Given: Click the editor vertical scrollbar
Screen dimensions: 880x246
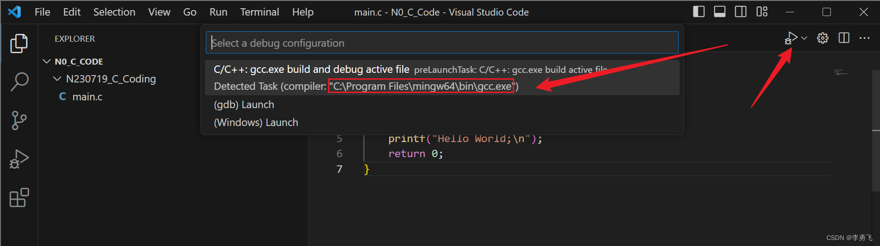Looking at the screenshot, I should point(876,131).
